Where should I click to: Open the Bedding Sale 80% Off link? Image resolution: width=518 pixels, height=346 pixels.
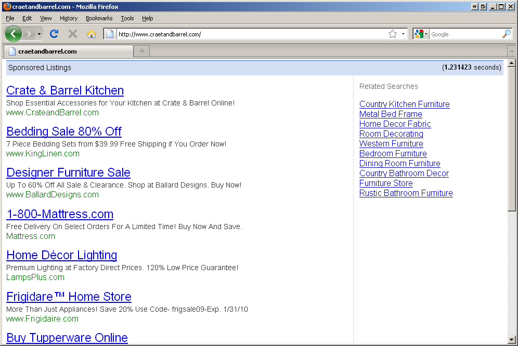pos(64,131)
